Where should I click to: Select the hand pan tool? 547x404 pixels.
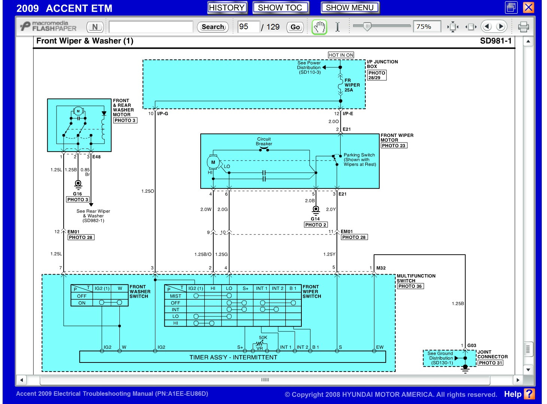[x=319, y=27]
